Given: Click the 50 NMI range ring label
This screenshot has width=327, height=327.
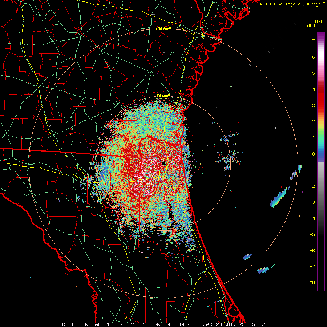Looking at the screenshot, I should (163, 96).
